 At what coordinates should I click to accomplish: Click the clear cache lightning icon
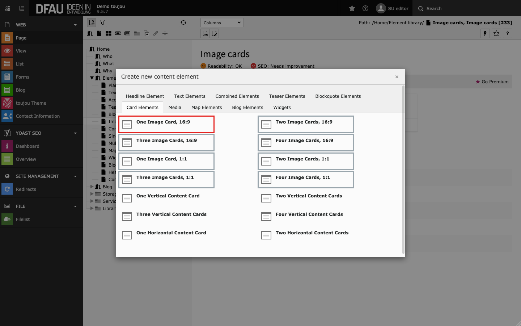tap(485, 33)
